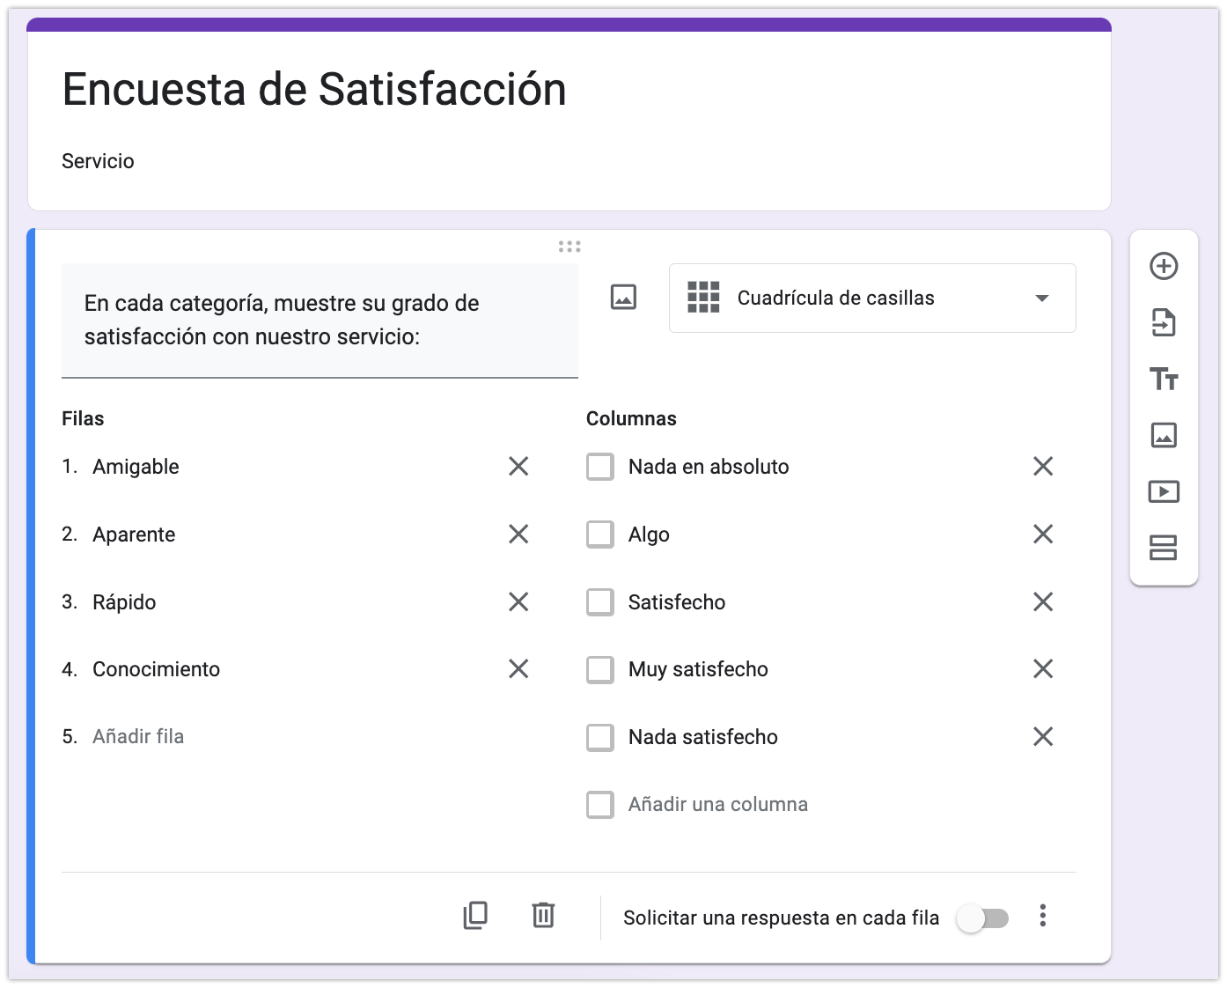The width and height of the screenshot is (1227, 988).
Task: Remove the Nada satisfecho column
Action: pos(1043,736)
